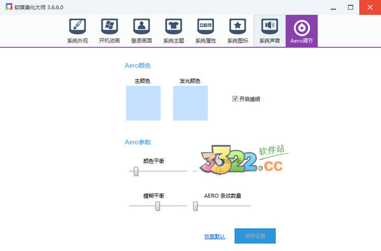Pick the 主颜色 main color swatch

[143, 103]
